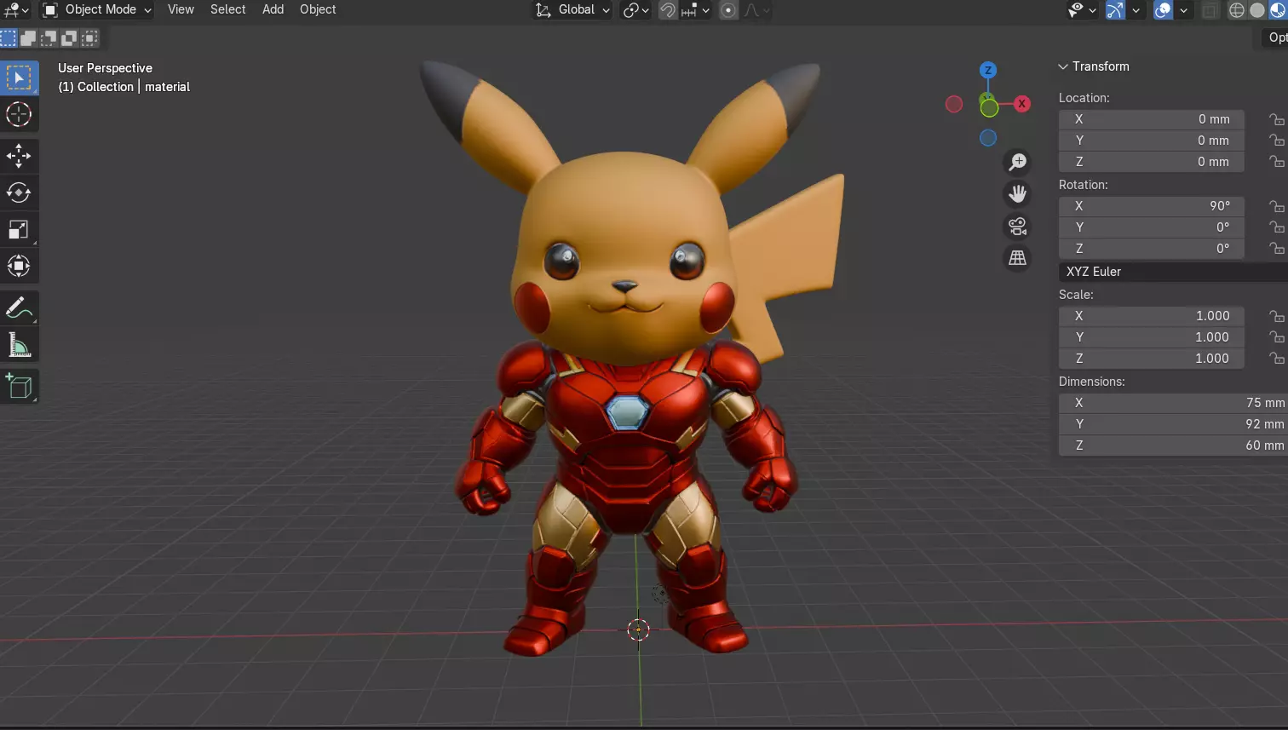Click the Scale Y field
Viewport: 1288px width, 730px height.
[1151, 337]
